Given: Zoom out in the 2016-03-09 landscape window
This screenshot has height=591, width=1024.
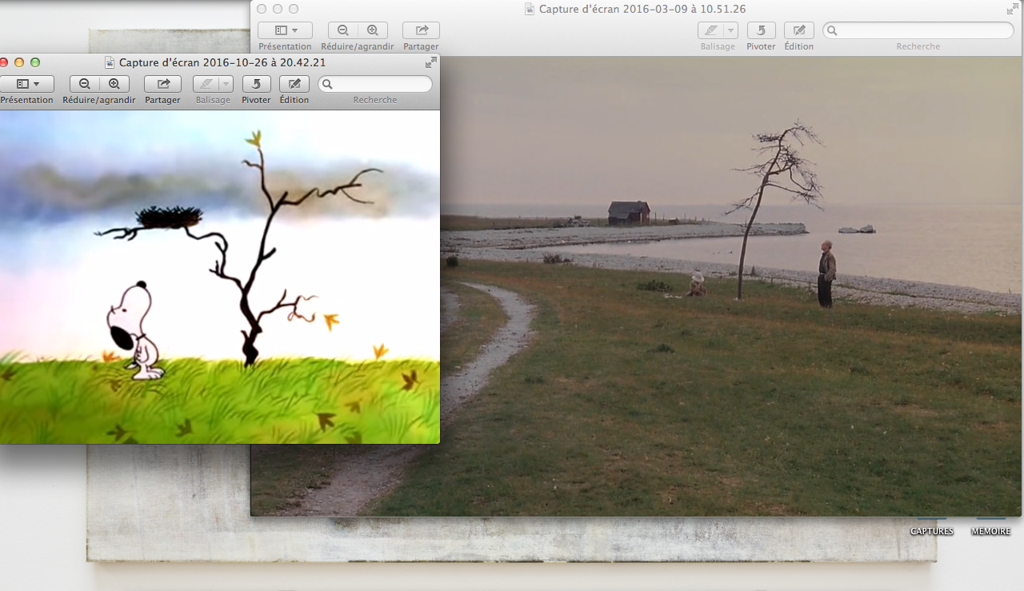Looking at the screenshot, I should tap(343, 30).
